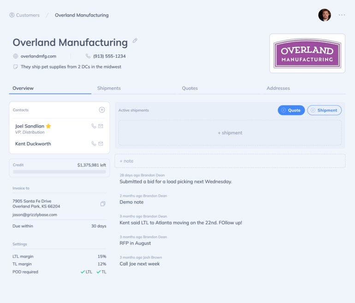Click the 30 days due within value
Viewport: 355px width, 303px height.
[99, 226]
